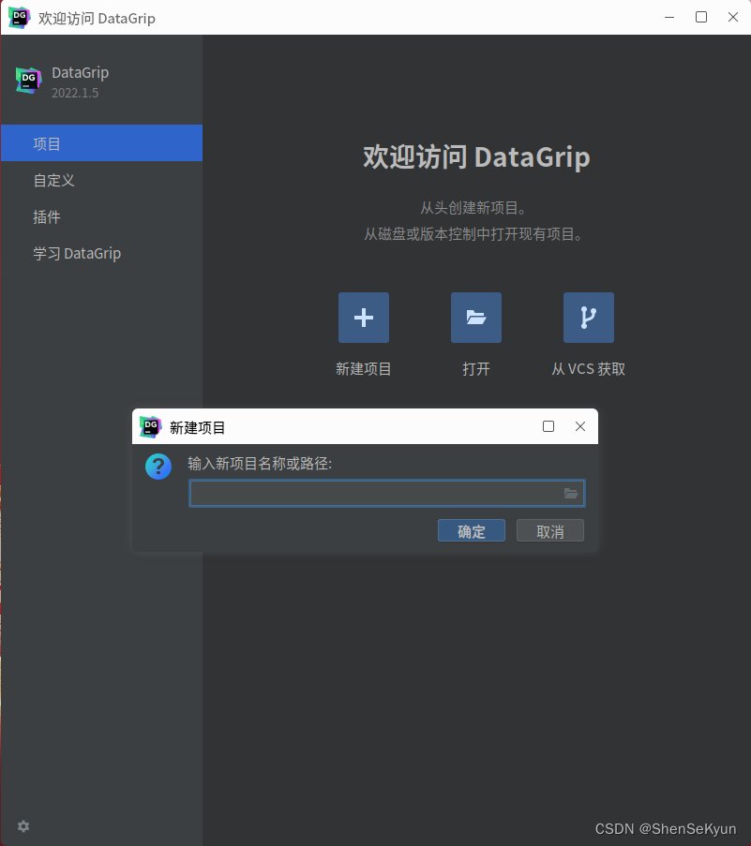
Task: Click the 新建项目 label under the plus icon
Action: point(363,368)
